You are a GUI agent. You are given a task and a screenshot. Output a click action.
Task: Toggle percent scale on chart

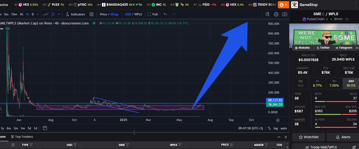pyautogui.click(x=269, y=128)
